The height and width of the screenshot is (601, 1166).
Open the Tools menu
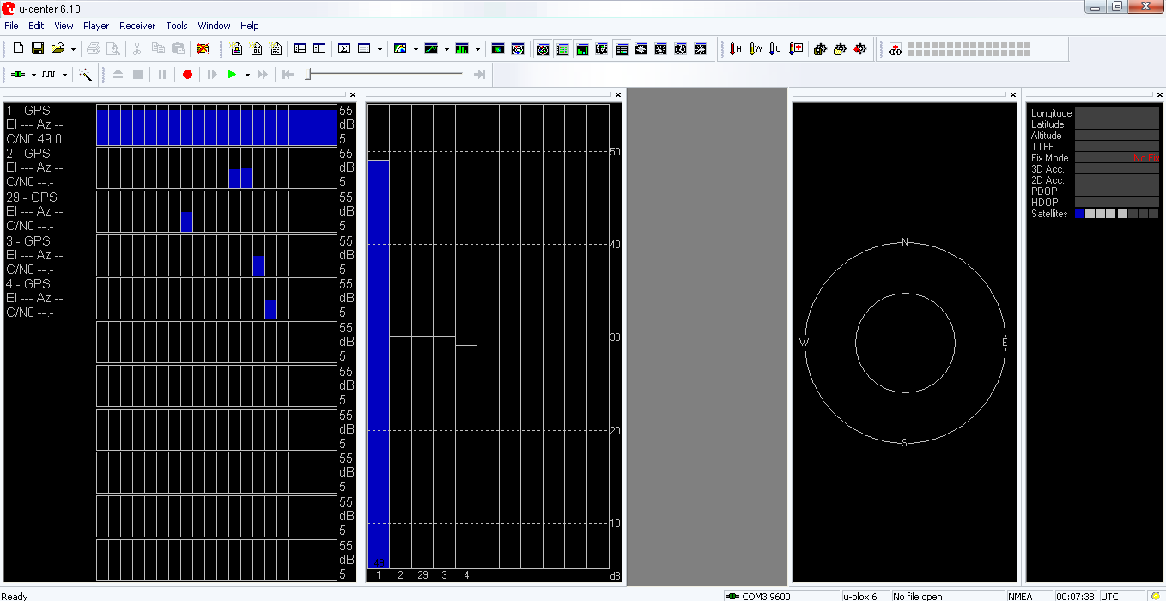point(177,26)
